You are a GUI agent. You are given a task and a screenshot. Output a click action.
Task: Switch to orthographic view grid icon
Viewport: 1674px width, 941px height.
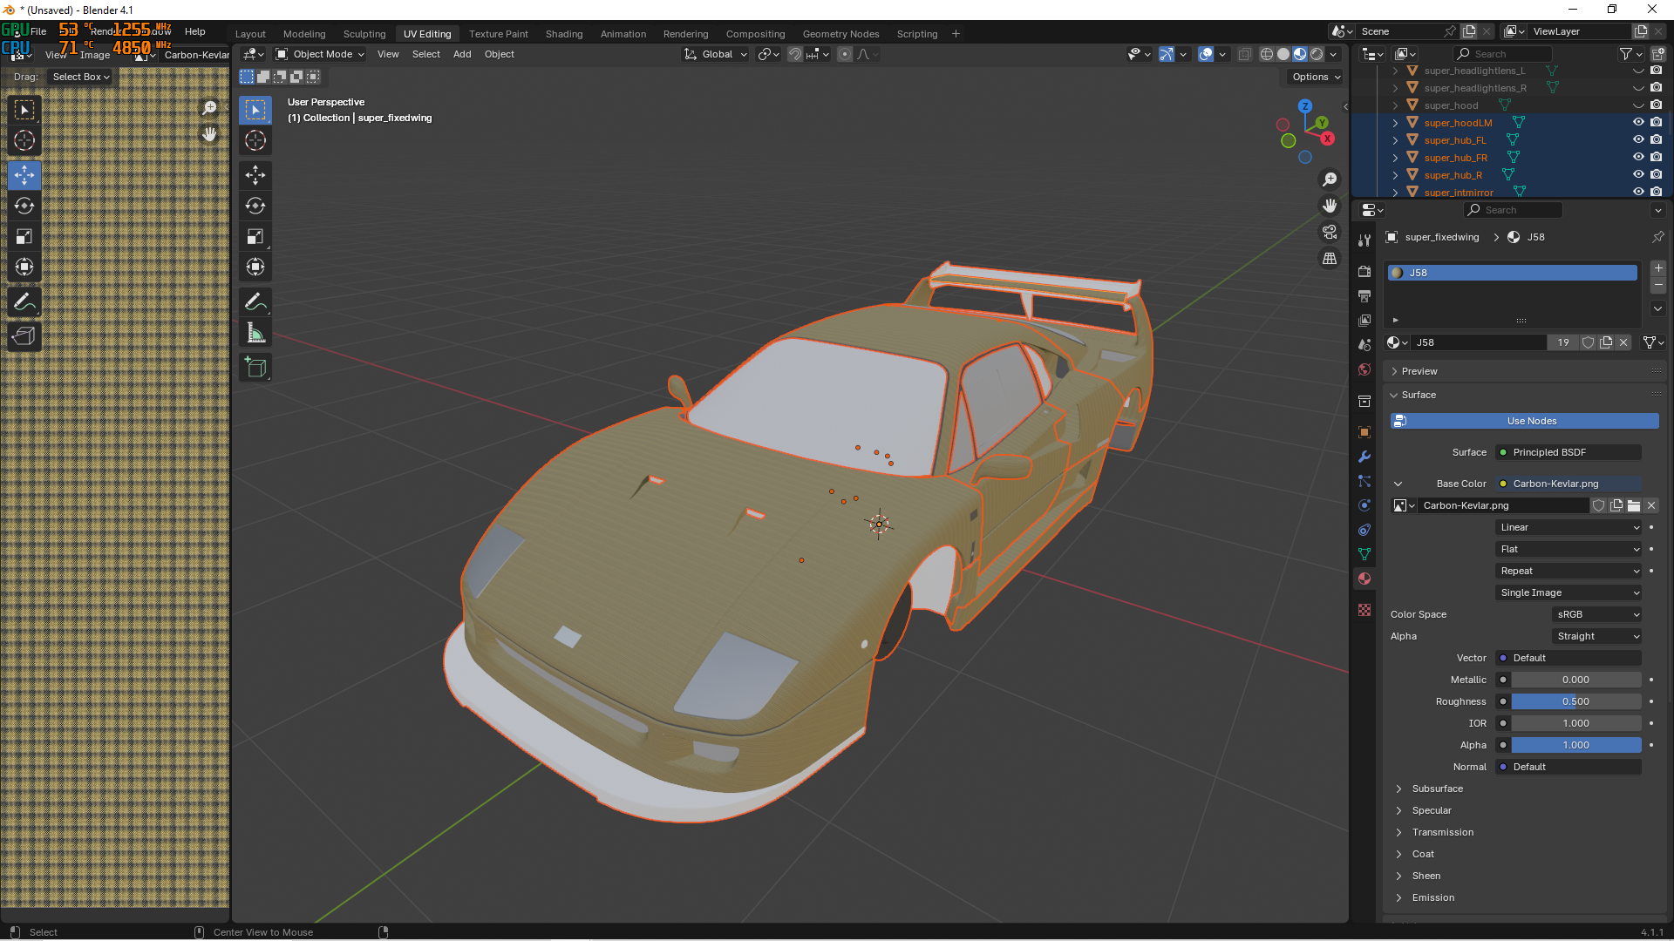coord(1330,259)
